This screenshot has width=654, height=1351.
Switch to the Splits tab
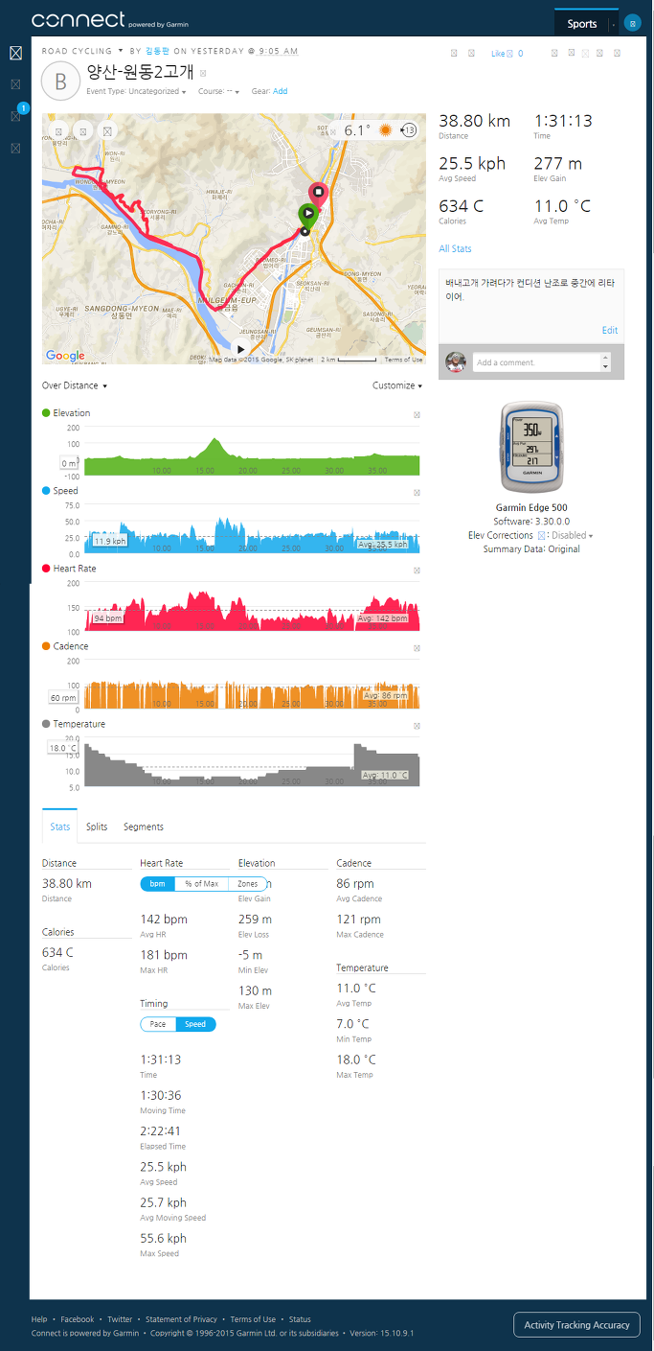pos(97,827)
